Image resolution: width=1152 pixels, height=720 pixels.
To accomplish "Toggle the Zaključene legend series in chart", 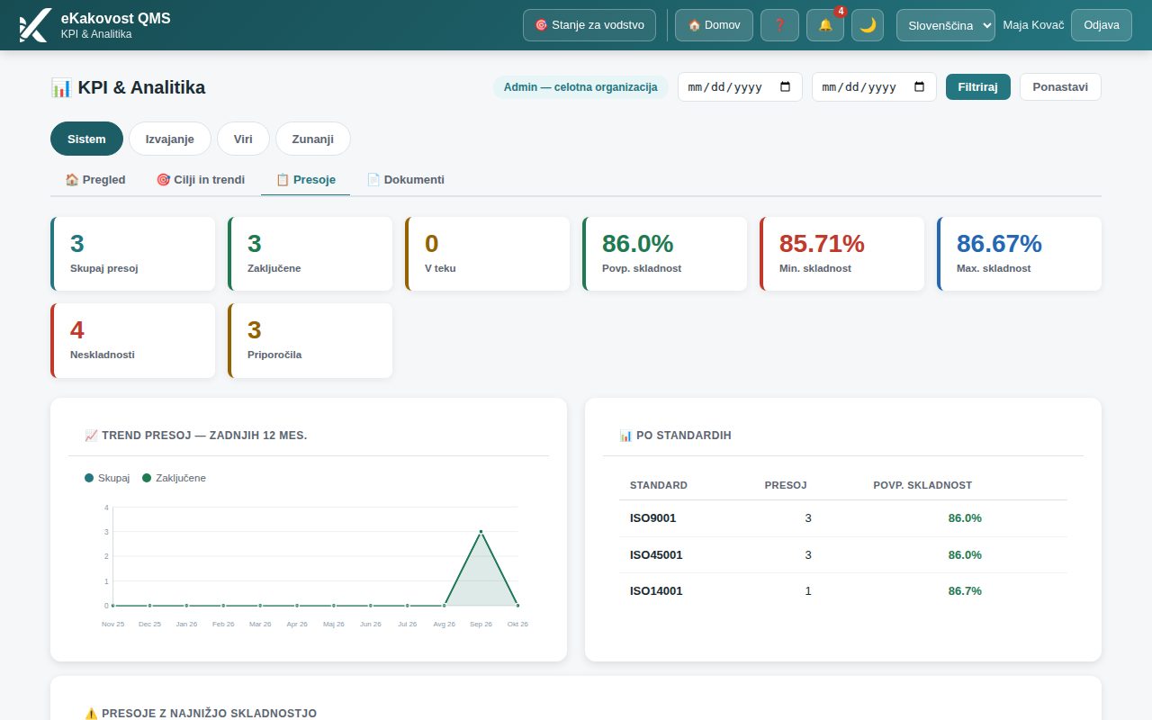I will 174,478.
